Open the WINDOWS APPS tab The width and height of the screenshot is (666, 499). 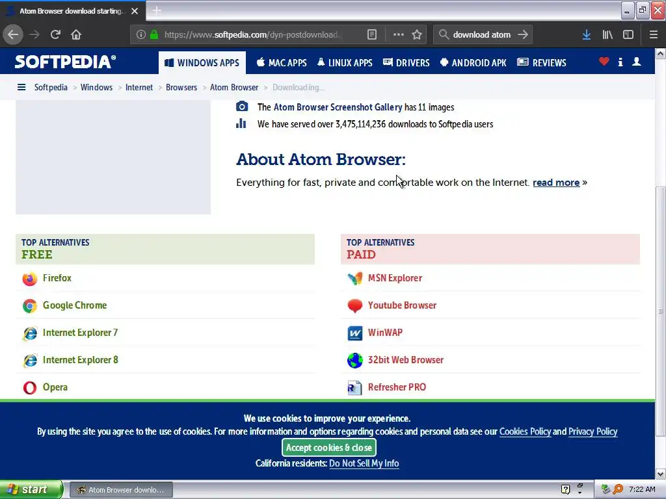tap(202, 63)
